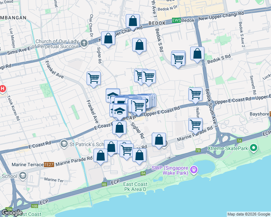Select the cart marker on Upper E Coast Rd near Bedok South Ave 1
271x217 pixels.
(196, 95)
